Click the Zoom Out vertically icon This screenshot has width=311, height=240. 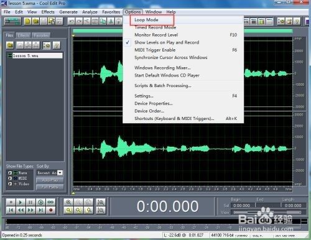(101, 210)
